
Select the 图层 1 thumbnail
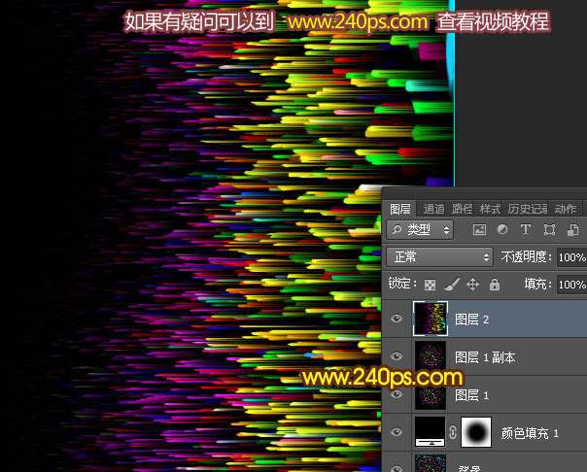pos(431,394)
